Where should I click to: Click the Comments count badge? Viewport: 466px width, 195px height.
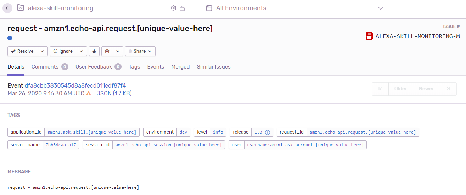65,67
